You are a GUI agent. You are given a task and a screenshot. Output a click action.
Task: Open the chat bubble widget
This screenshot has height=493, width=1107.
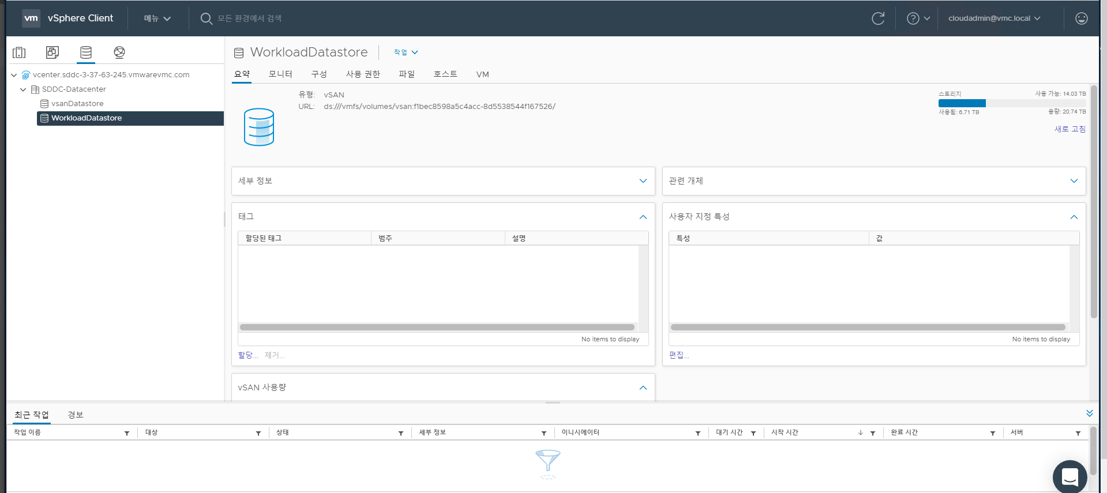tap(1070, 476)
